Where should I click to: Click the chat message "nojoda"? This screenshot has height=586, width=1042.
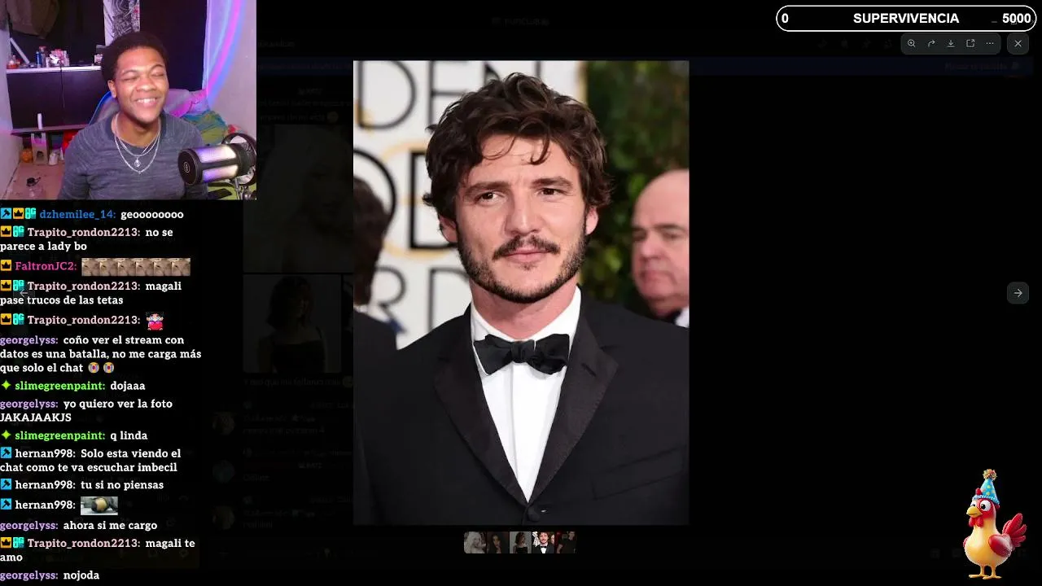81,575
